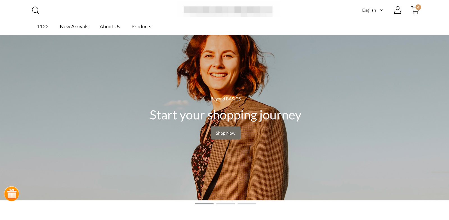Select the first carousel slide indicator

[x=204, y=204]
